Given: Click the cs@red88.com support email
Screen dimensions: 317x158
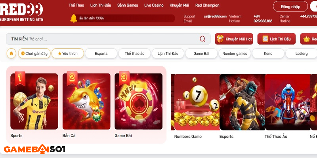Looking at the screenshot, I should [215, 16].
